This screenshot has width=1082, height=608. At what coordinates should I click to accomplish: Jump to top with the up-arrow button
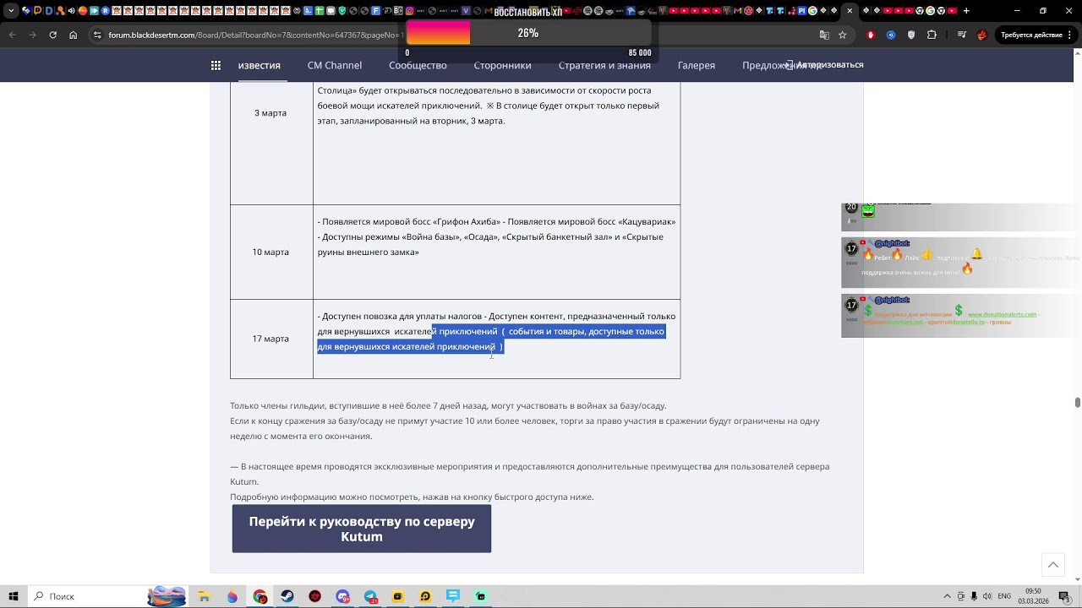tap(1053, 565)
